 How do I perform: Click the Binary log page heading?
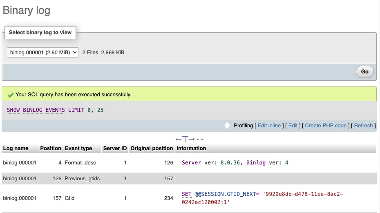[x=27, y=11]
